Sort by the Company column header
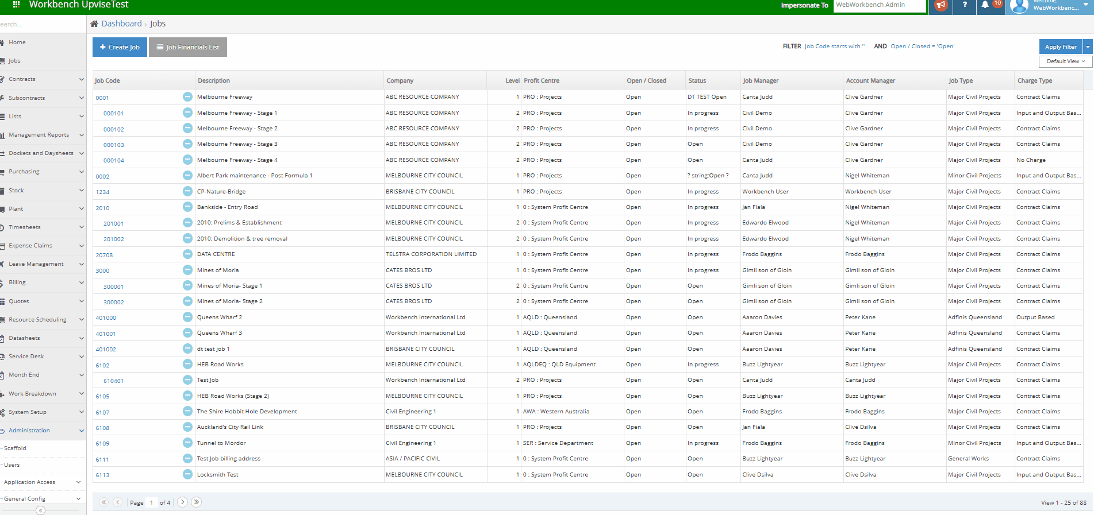The height and width of the screenshot is (515, 1094). point(400,81)
